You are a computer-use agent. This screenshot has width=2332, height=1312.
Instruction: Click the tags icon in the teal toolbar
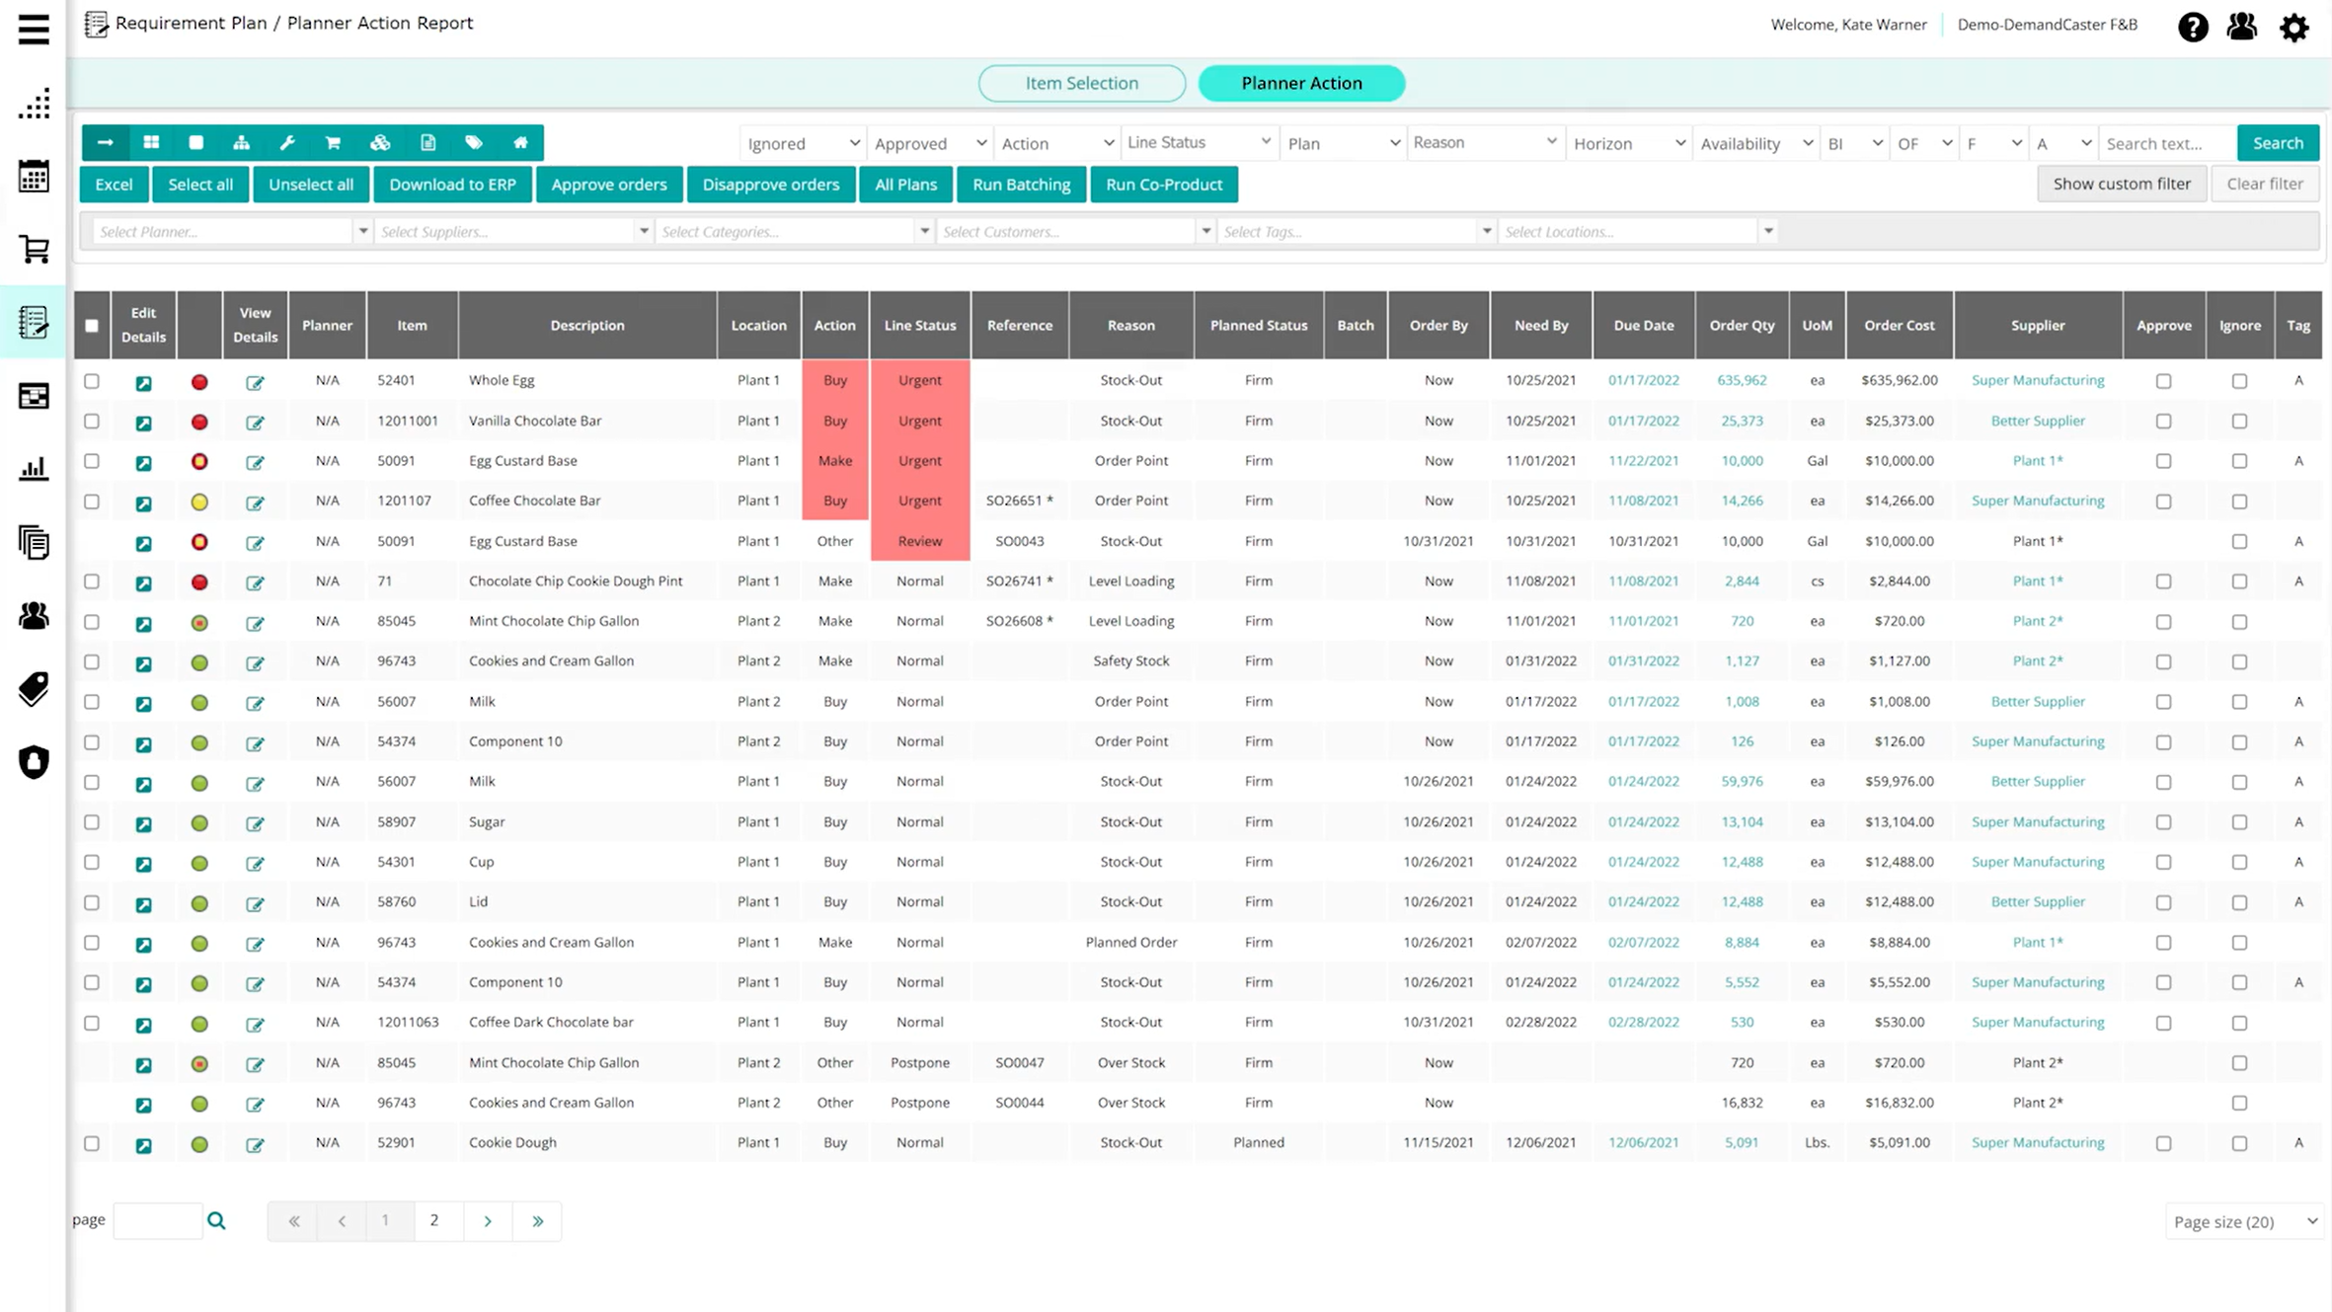point(474,143)
